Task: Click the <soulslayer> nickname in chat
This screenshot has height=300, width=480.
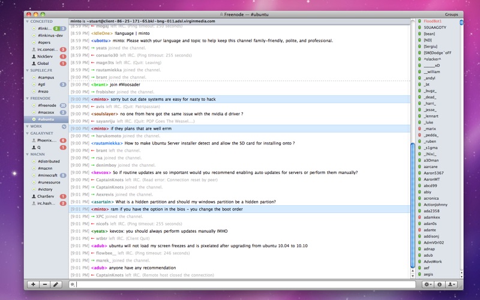Action: [x=104, y=114]
